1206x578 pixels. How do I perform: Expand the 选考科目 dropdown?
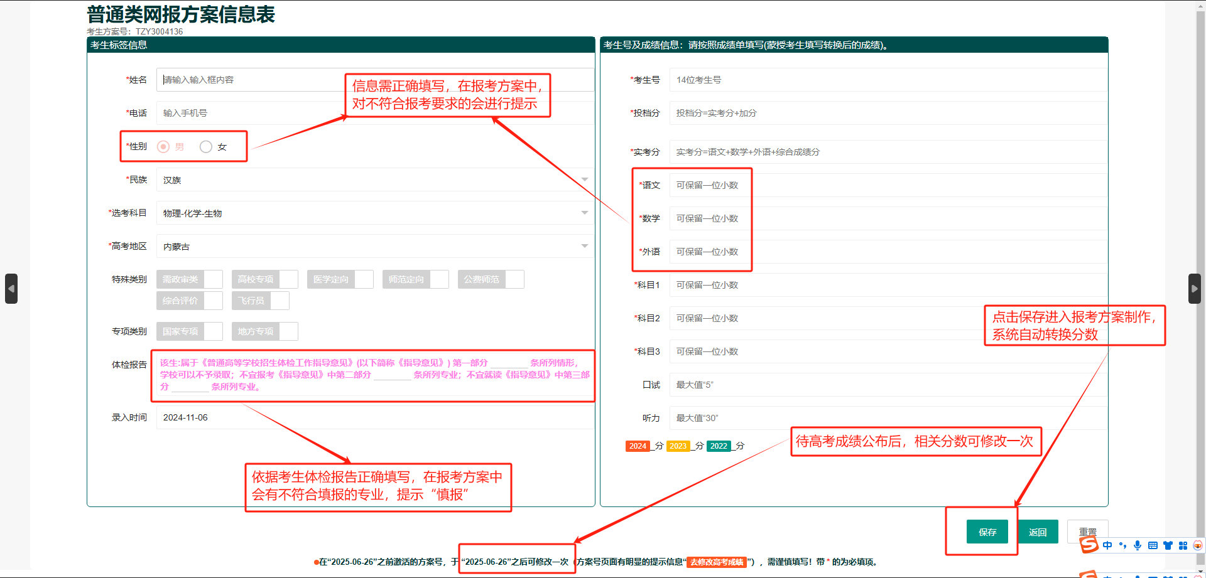coord(374,213)
